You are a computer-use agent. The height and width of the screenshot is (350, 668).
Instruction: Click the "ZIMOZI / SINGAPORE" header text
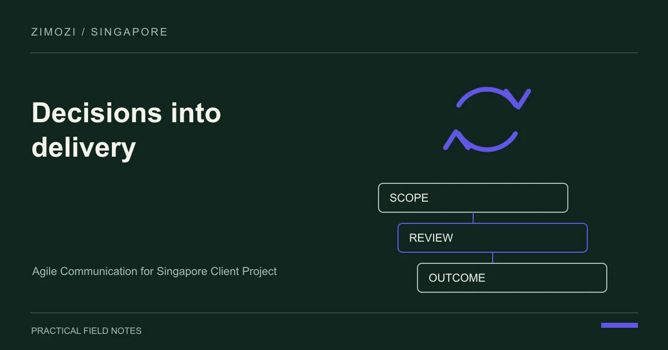[100, 32]
